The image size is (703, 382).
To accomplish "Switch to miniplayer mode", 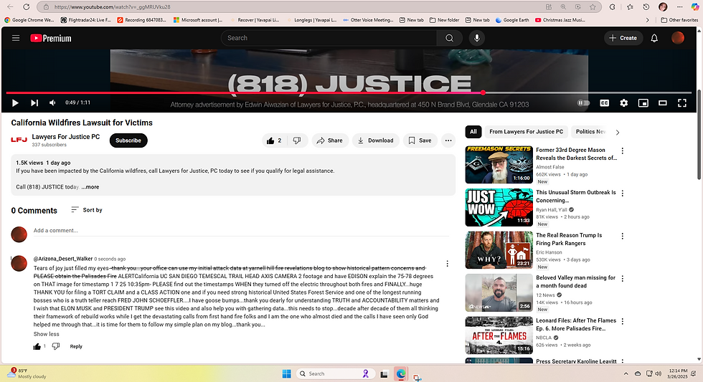I will tap(643, 103).
